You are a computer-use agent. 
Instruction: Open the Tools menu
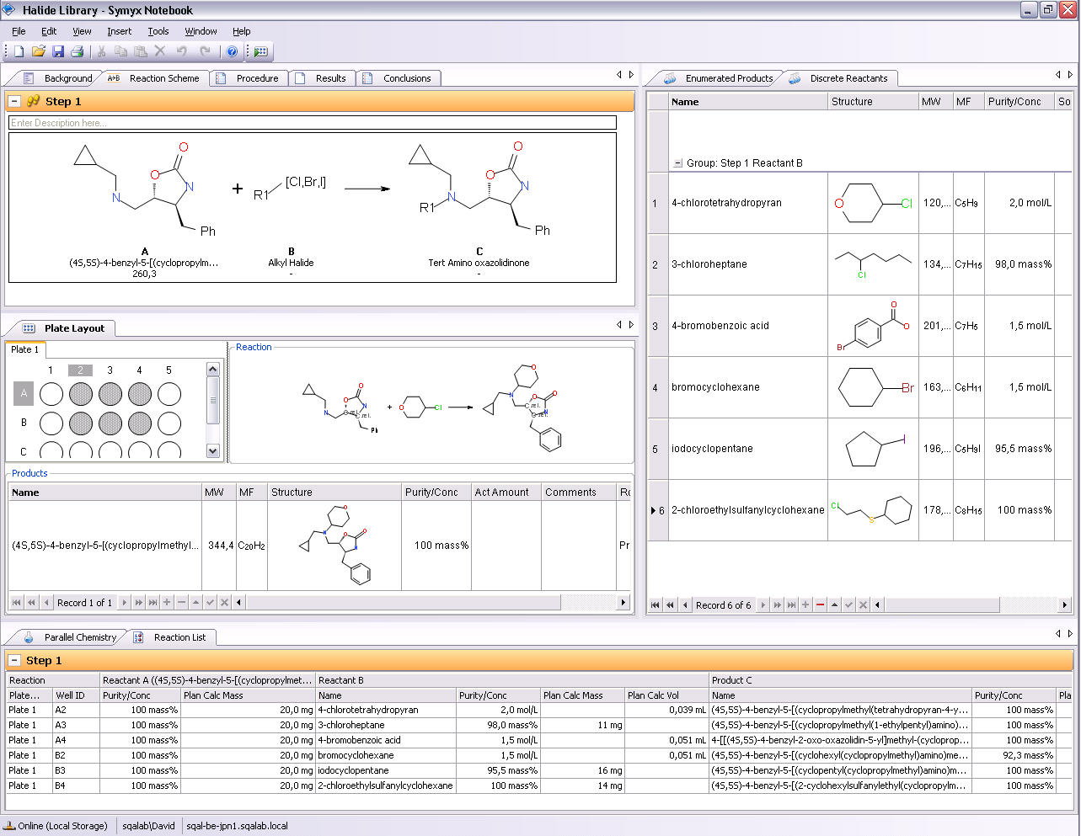pyautogui.click(x=158, y=31)
